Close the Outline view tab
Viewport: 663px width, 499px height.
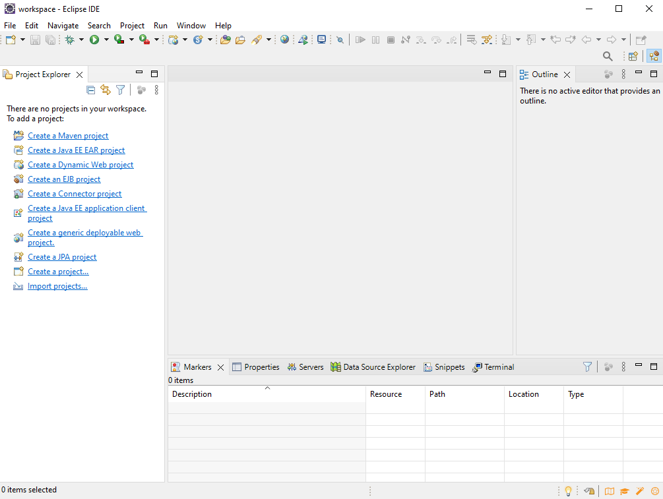(567, 74)
